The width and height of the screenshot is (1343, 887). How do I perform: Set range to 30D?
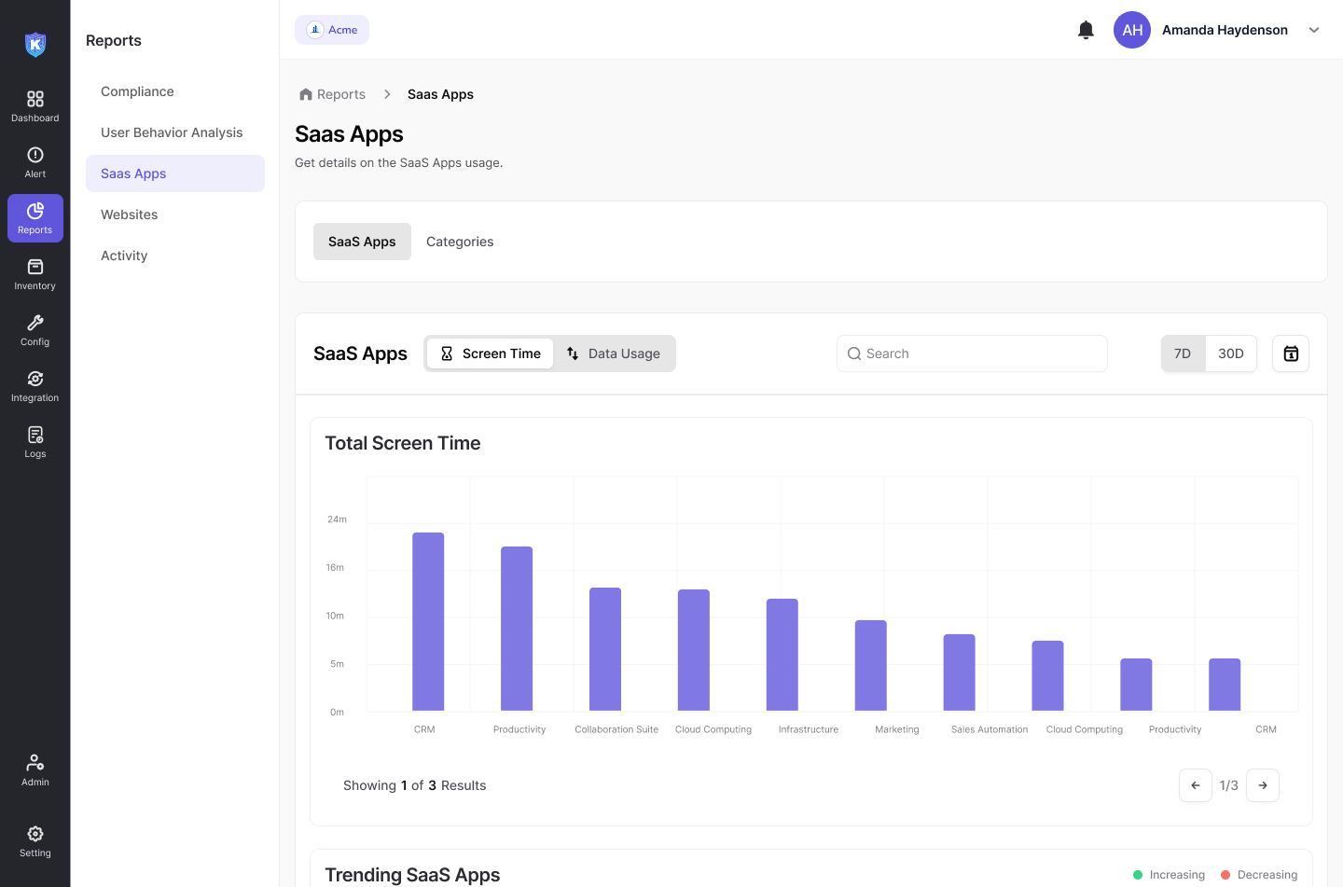point(1230,353)
